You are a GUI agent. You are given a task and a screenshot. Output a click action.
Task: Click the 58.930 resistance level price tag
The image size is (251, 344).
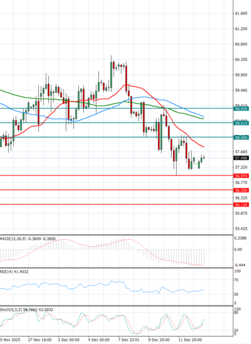click(241, 109)
